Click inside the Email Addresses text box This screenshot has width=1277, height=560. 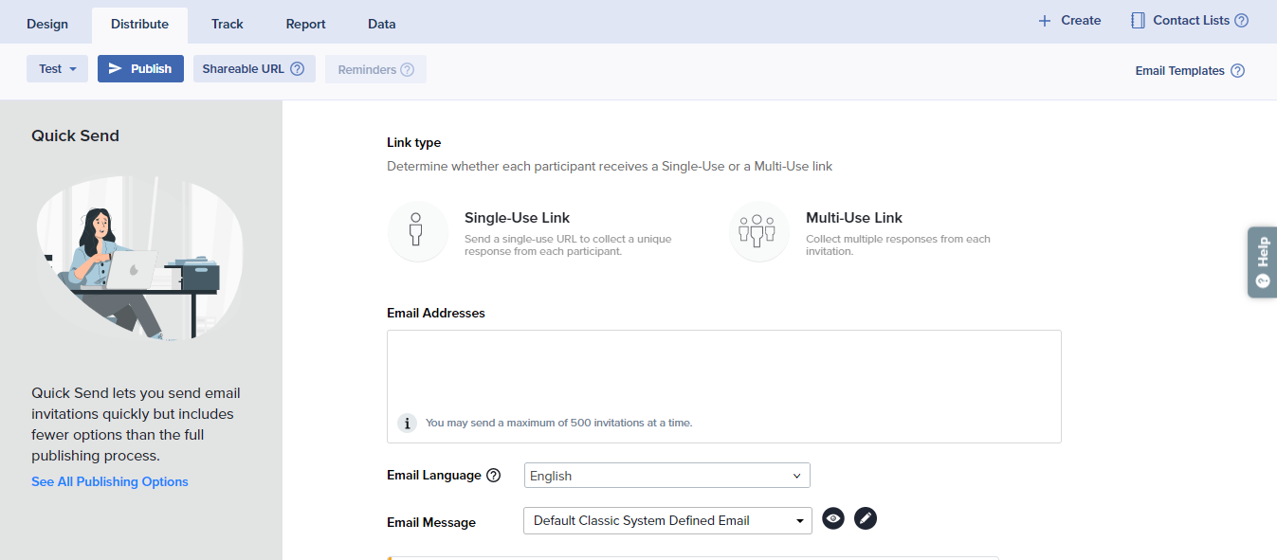pyautogui.click(x=723, y=370)
